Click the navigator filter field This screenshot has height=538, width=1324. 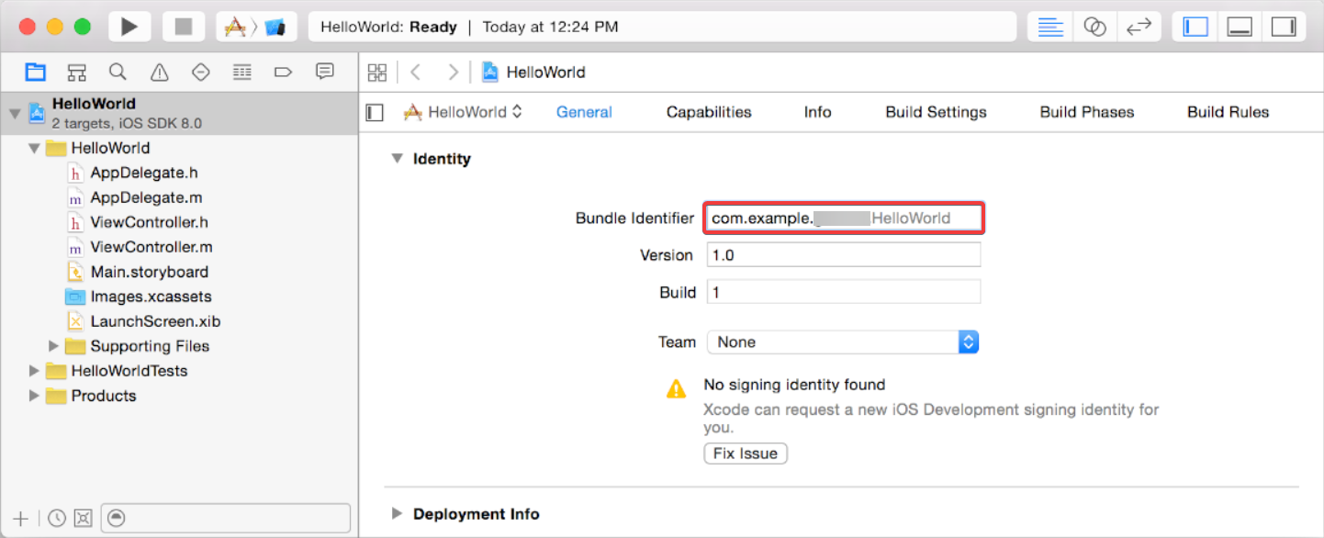coord(225,518)
